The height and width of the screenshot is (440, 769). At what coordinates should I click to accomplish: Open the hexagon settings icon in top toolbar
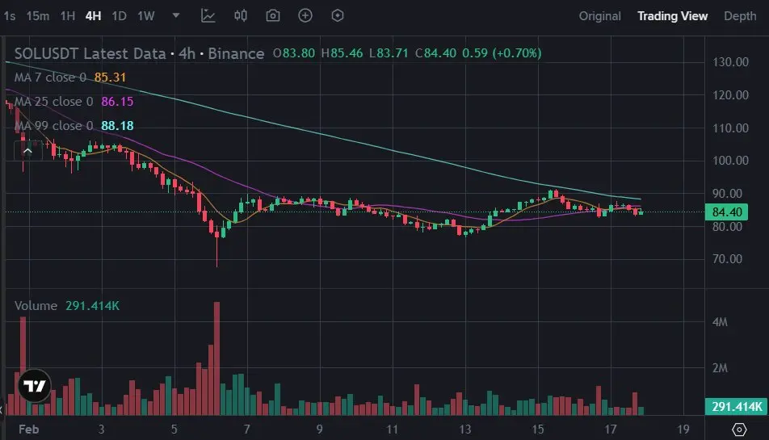coord(338,15)
